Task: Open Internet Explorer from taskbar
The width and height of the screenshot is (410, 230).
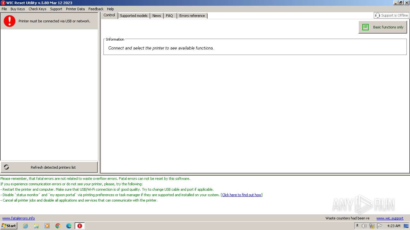Action: pos(25,226)
